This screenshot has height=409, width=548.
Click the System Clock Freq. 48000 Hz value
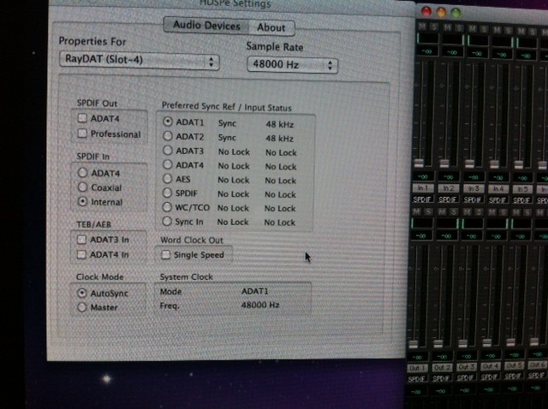[260, 305]
